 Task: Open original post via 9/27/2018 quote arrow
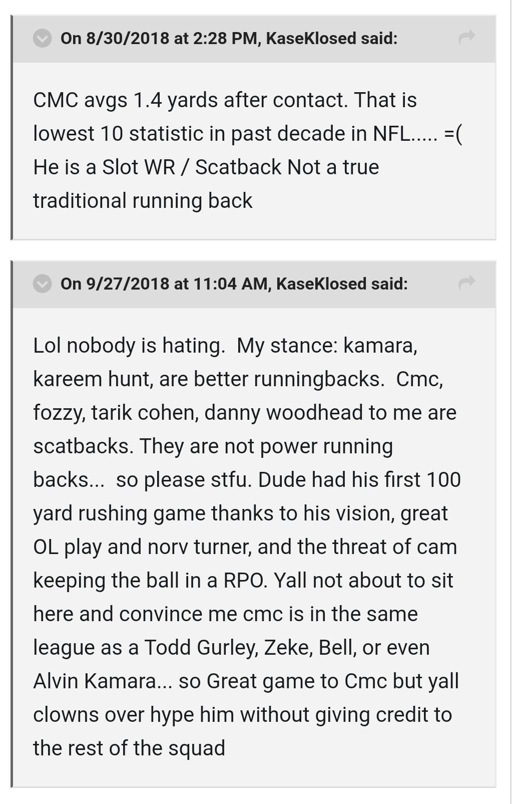[466, 283]
